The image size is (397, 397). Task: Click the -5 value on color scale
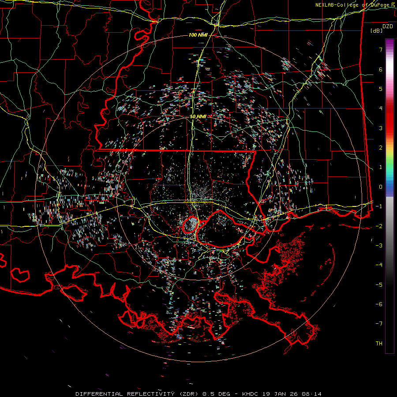(x=379, y=285)
